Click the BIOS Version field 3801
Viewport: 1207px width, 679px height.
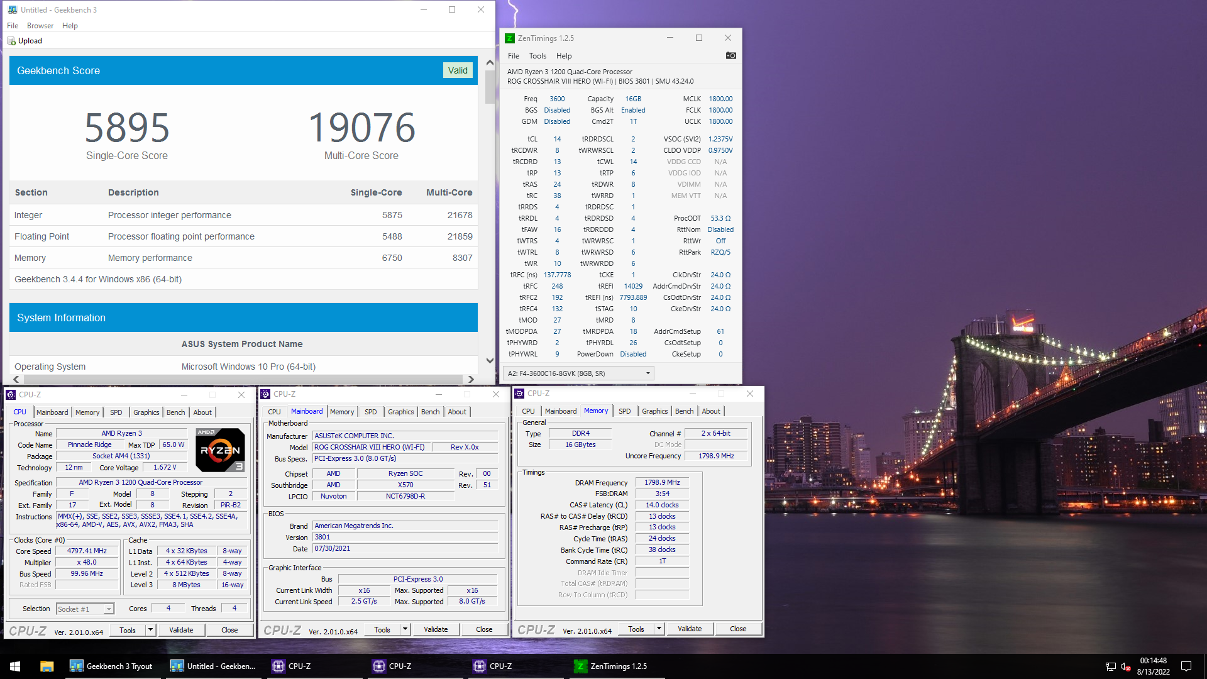click(x=405, y=537)
